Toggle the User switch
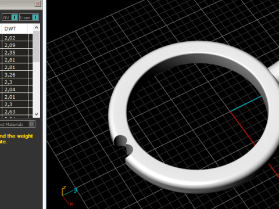 pyautogui.click(x=35, y=17)
